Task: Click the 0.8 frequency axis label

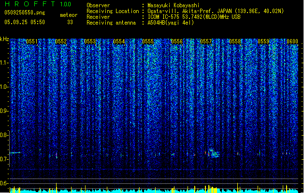Action: pos(4,135)
